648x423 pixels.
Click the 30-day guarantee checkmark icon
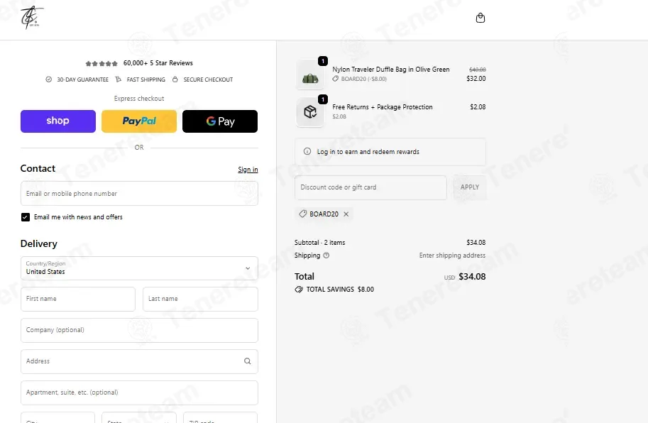click(49, 79)
